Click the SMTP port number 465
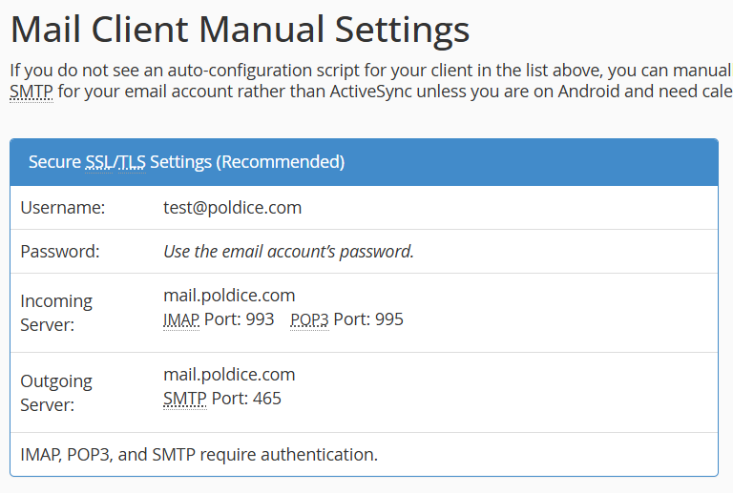This screenshot has height=493, width=733. pyautogui.click(x=267, y=399)
